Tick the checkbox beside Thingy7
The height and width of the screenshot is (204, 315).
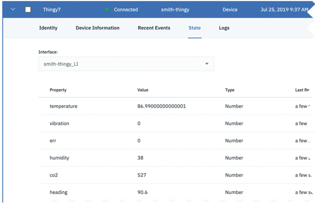click(28, 10)
